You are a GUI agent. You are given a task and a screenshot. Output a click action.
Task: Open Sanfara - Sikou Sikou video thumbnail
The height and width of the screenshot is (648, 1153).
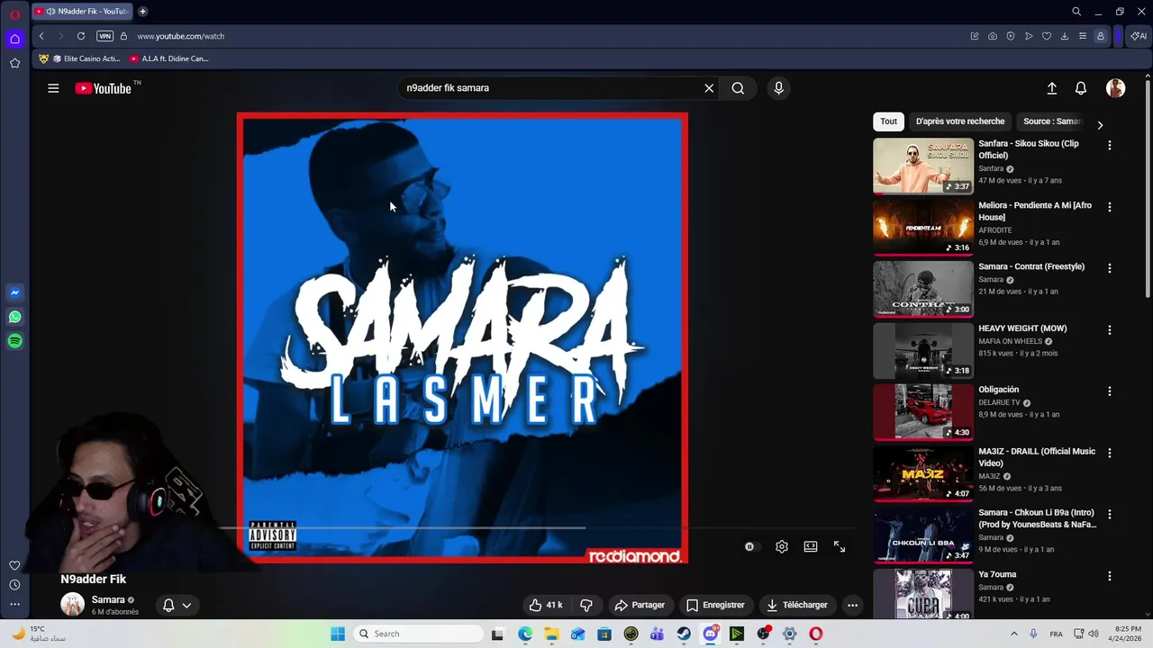click(923, 166)
